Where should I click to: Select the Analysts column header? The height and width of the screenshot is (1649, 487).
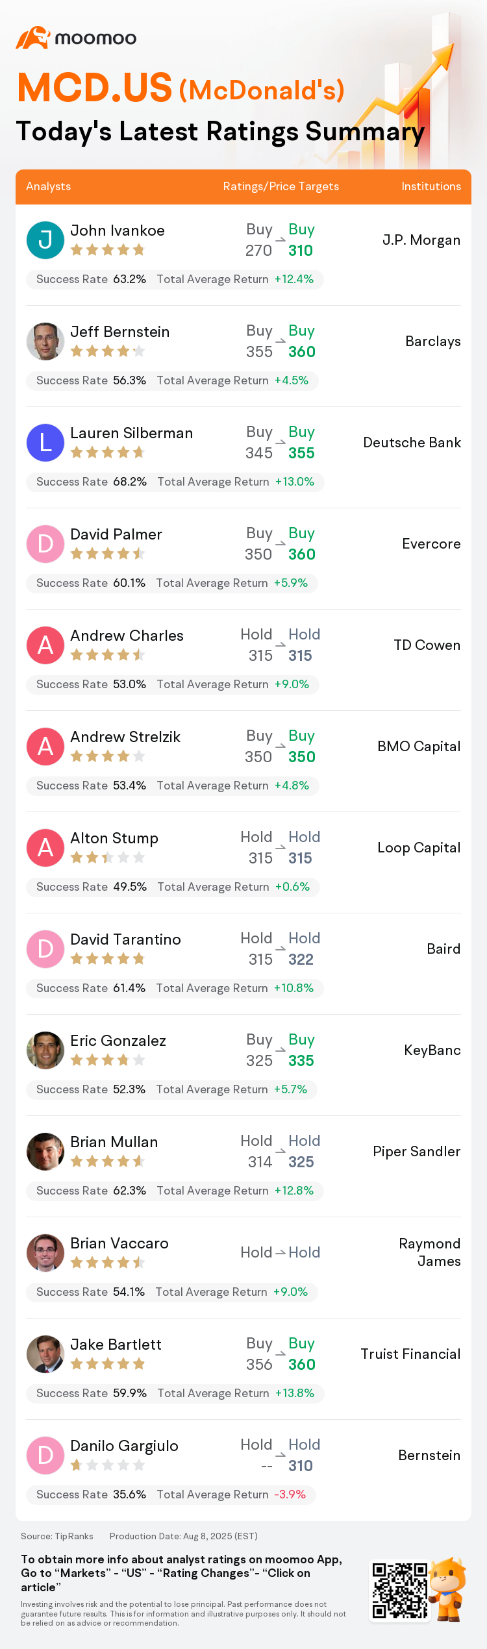pos(49,186)
